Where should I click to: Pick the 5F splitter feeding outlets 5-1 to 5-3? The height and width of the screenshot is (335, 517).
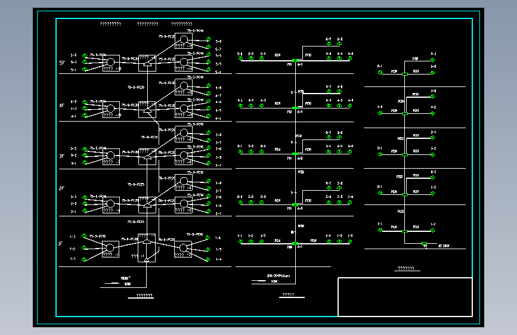tap(111, 63)
